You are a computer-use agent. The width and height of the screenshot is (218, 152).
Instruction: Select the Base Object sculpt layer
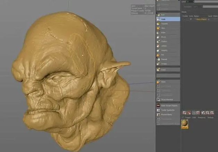(201, 19)
